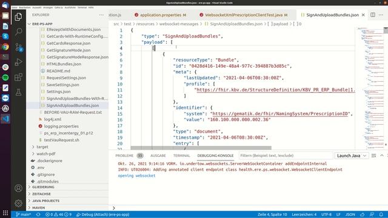Viewport: 388px width, 218px height.
Task: Click payload in the breadcrumb
Action: pos(280,24)
